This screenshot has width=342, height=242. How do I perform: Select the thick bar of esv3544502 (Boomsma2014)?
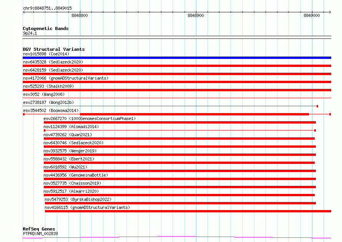coord(194,114)
